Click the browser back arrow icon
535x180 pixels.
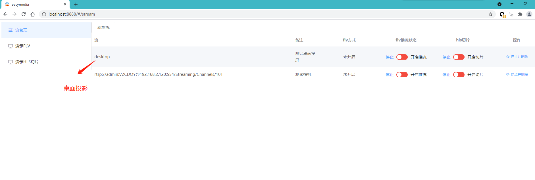point(5,14)
